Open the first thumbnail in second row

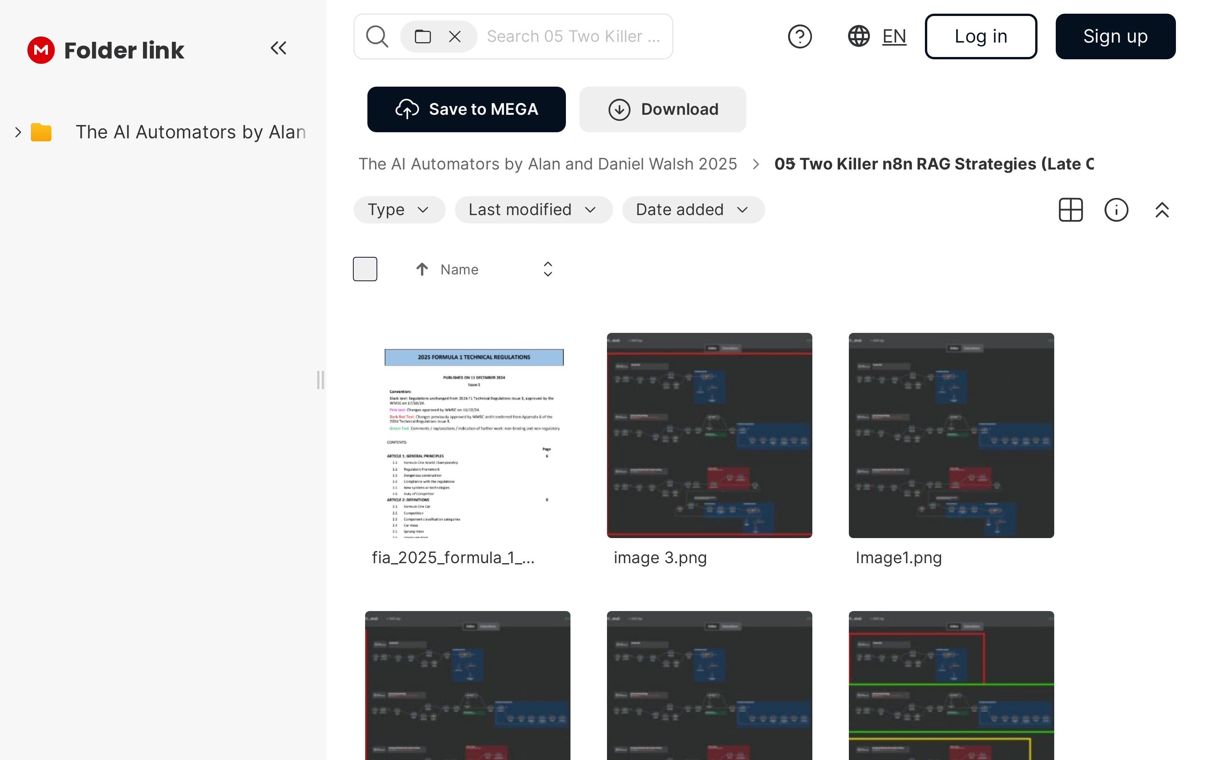tap(467, 686)
